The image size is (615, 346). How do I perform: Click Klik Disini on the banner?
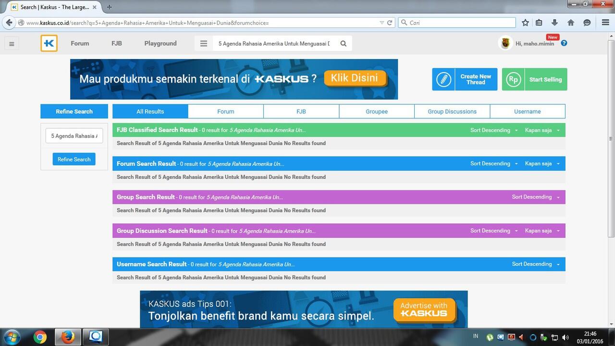click(355, 78)
